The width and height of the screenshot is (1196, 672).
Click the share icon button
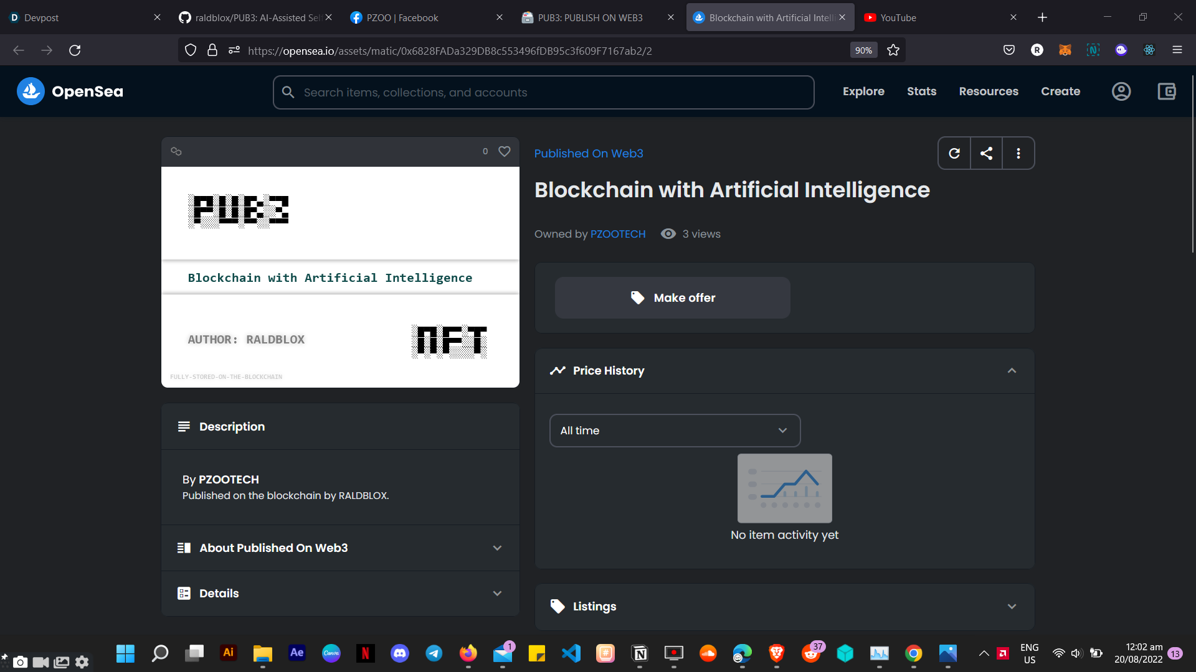986,153
